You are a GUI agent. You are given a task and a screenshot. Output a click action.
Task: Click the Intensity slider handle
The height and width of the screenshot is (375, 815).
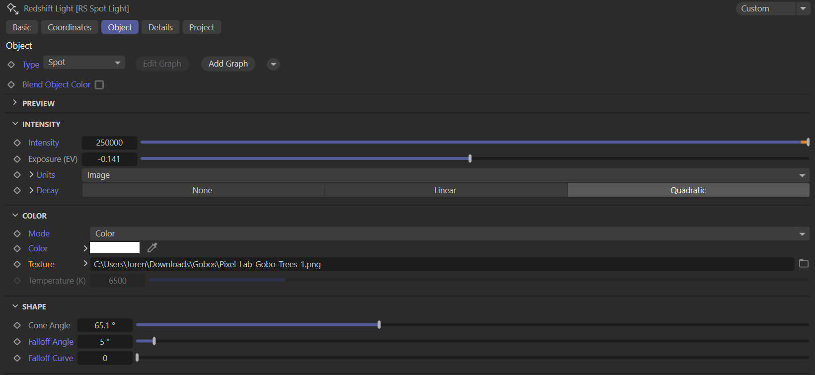pyautogui.click(x=808, y=142)
